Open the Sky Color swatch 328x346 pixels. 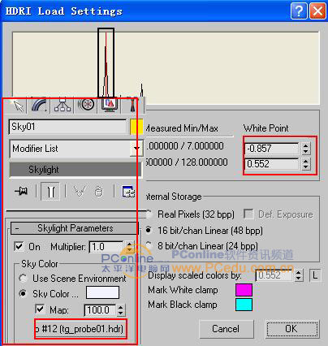pyautogui.click(x=102, y=293)
